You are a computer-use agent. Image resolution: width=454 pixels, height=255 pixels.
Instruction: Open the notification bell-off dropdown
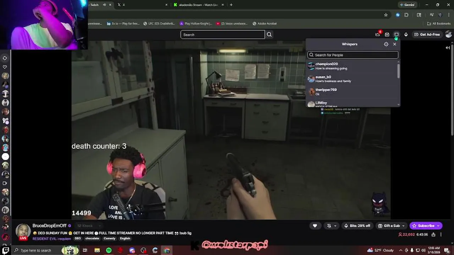point(332,226)
